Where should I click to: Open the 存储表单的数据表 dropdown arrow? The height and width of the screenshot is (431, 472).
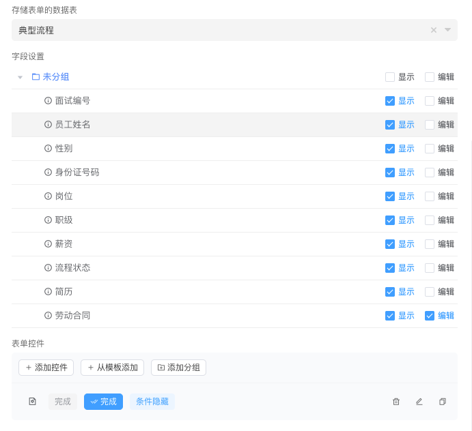[448, 30]
